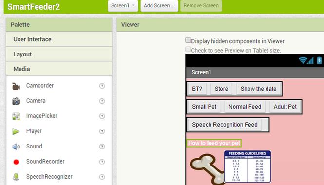Open help for SpeechRecognizer component
The width and height of the screenshot is (324, 185).
point(102,177)
